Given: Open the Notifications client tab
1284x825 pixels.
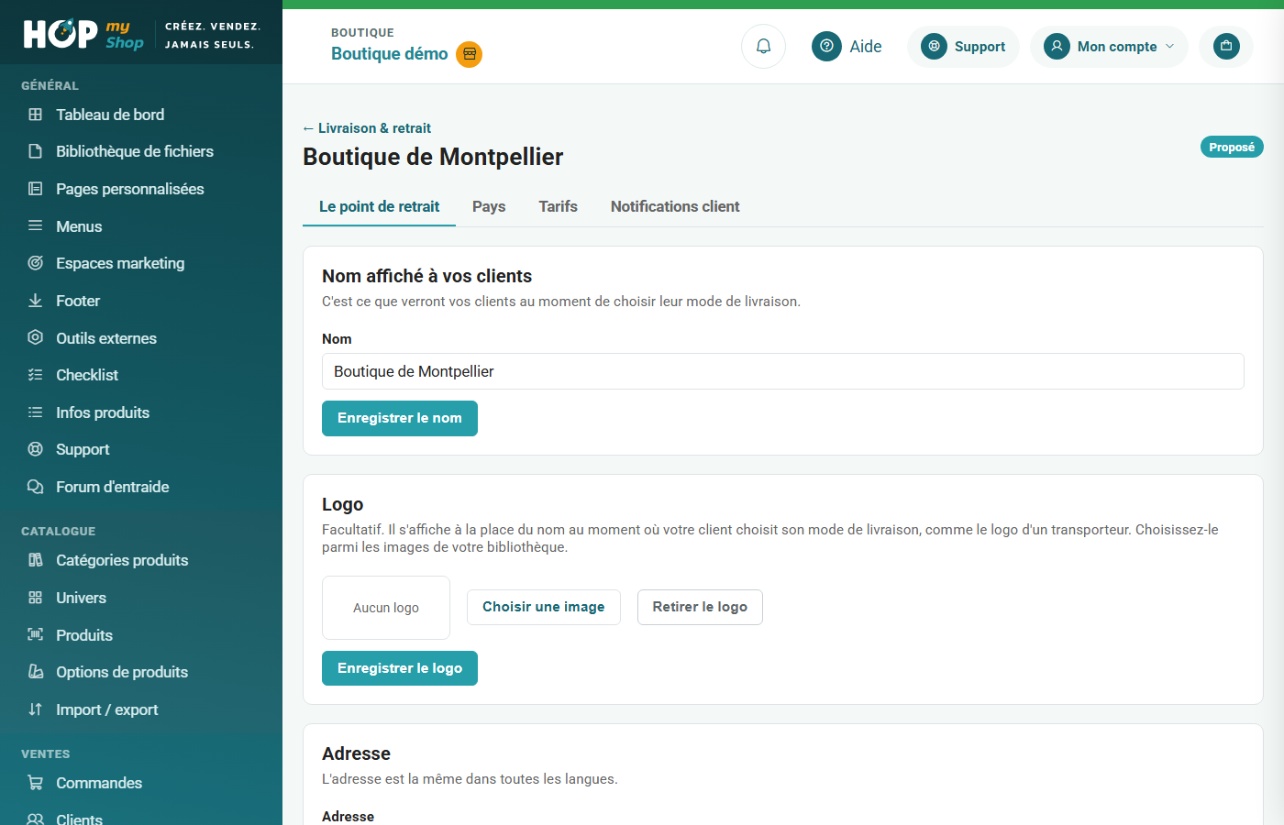Looking at the screenshot, I should (675, 207).
